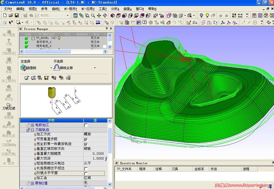Click the 程序 column header in monitor
The image size is (274, 189).
click(146, 169)
